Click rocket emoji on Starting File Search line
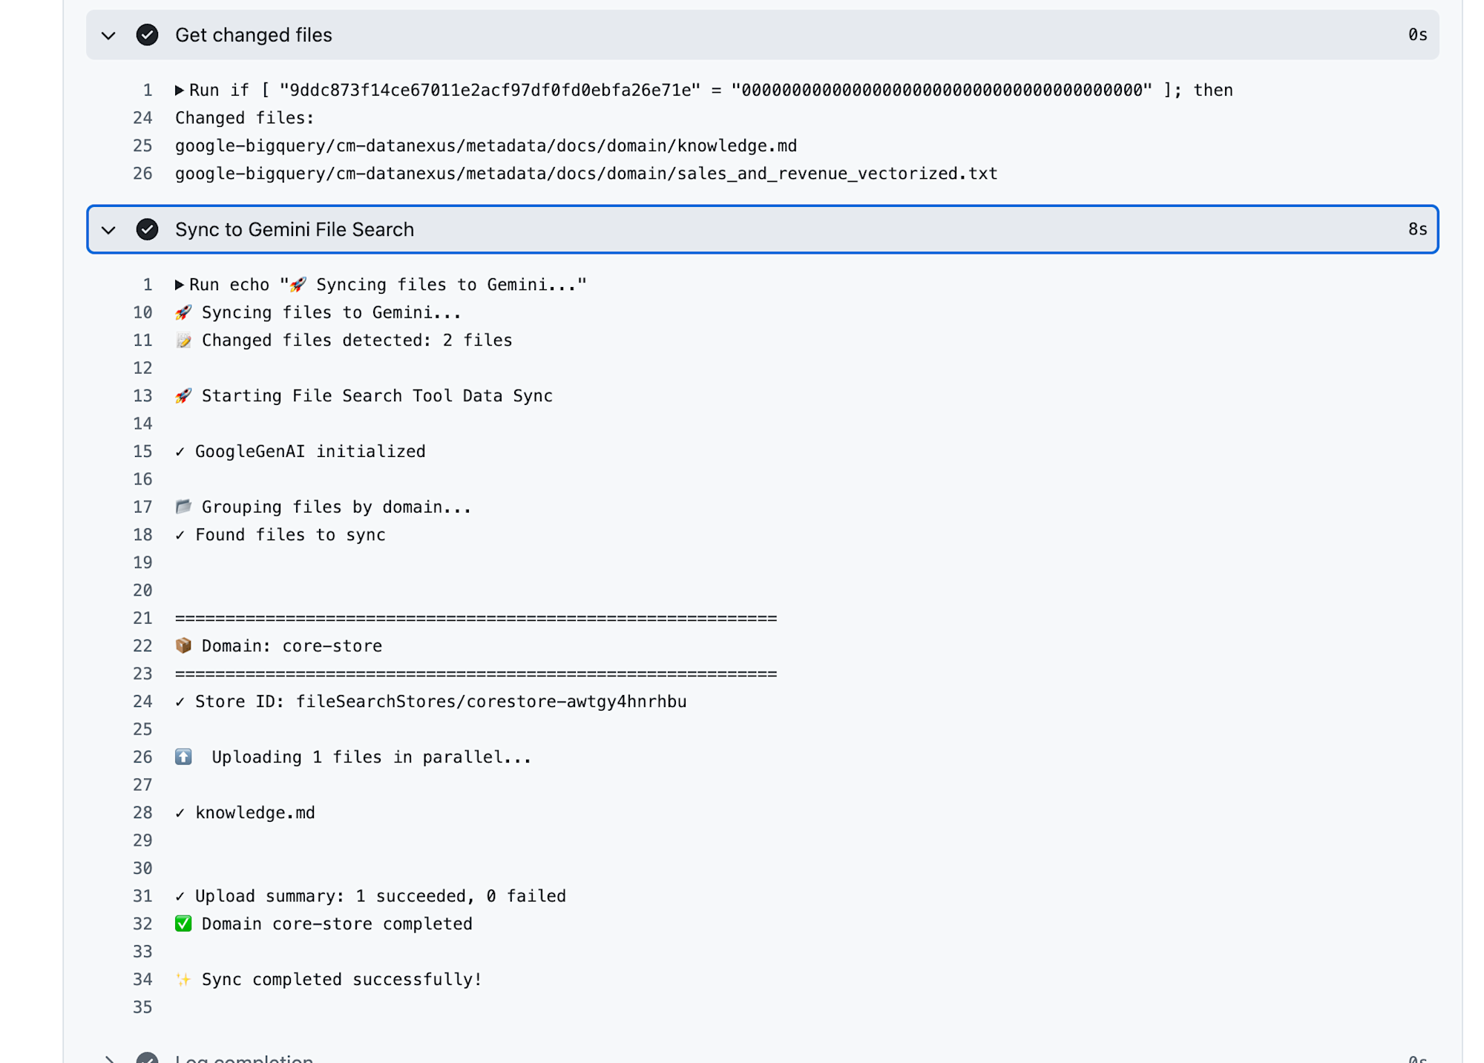 coord(183,396)
